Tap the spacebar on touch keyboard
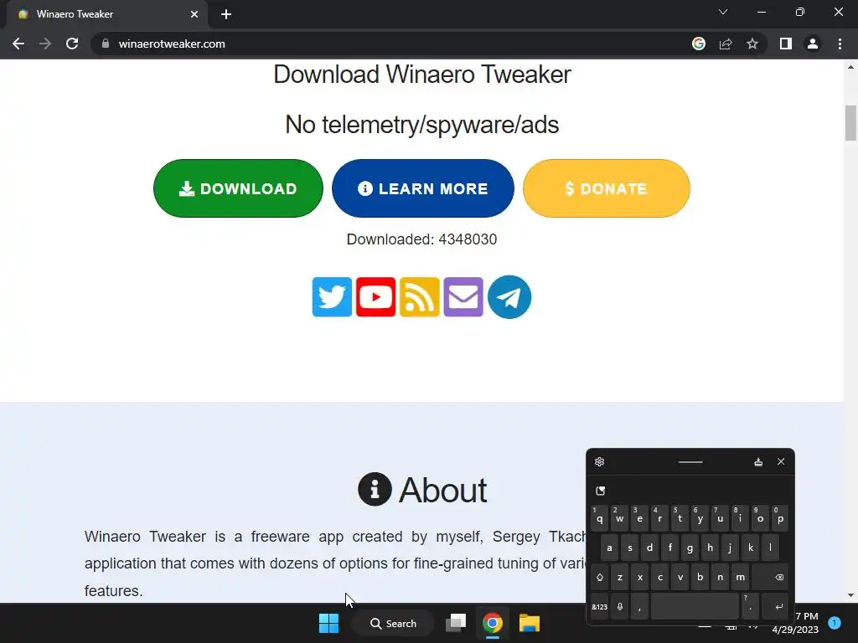This screenshot has height=643, width=858. pos(695,606)
